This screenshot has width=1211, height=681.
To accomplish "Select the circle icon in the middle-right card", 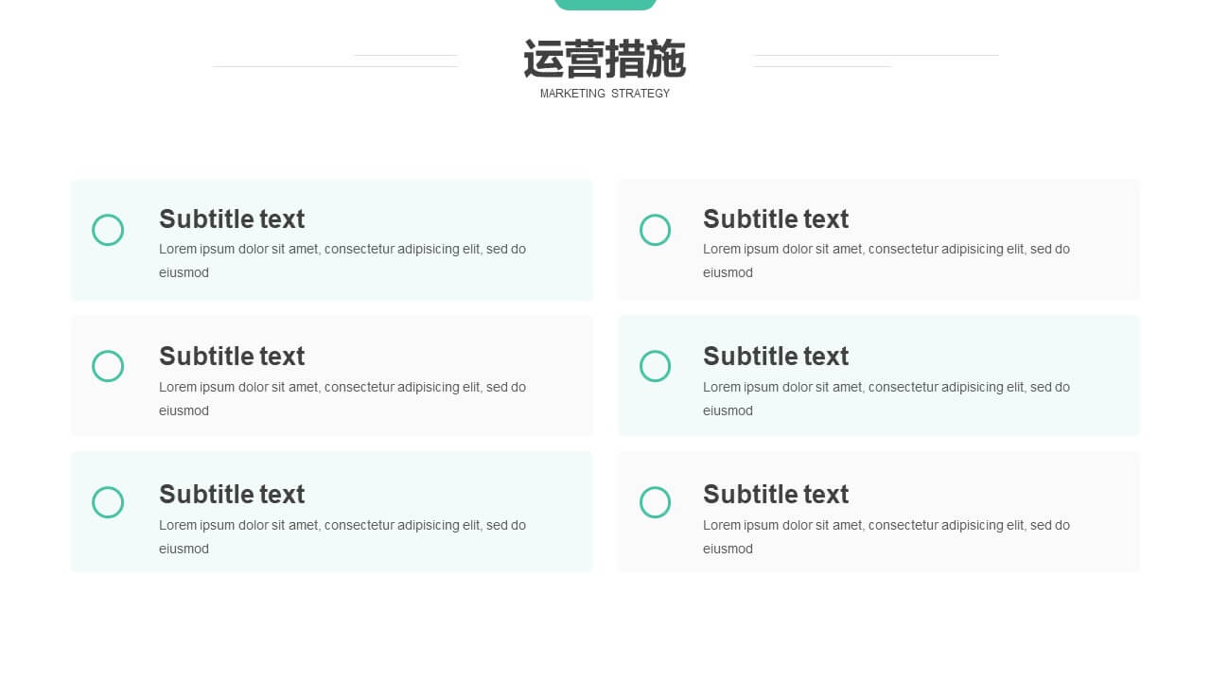I will 655,366.
